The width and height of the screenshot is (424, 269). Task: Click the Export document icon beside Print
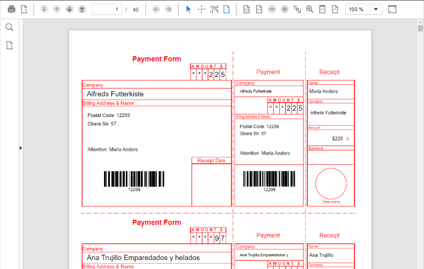point(24,10)
